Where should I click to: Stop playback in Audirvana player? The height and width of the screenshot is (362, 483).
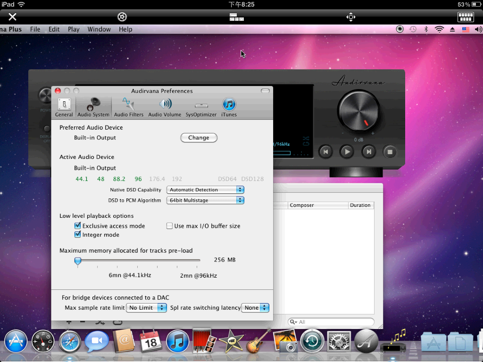point(390,152)
